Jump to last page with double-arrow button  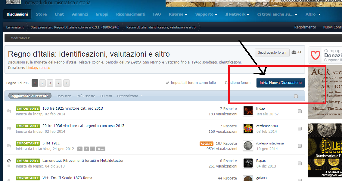[66, 83]
